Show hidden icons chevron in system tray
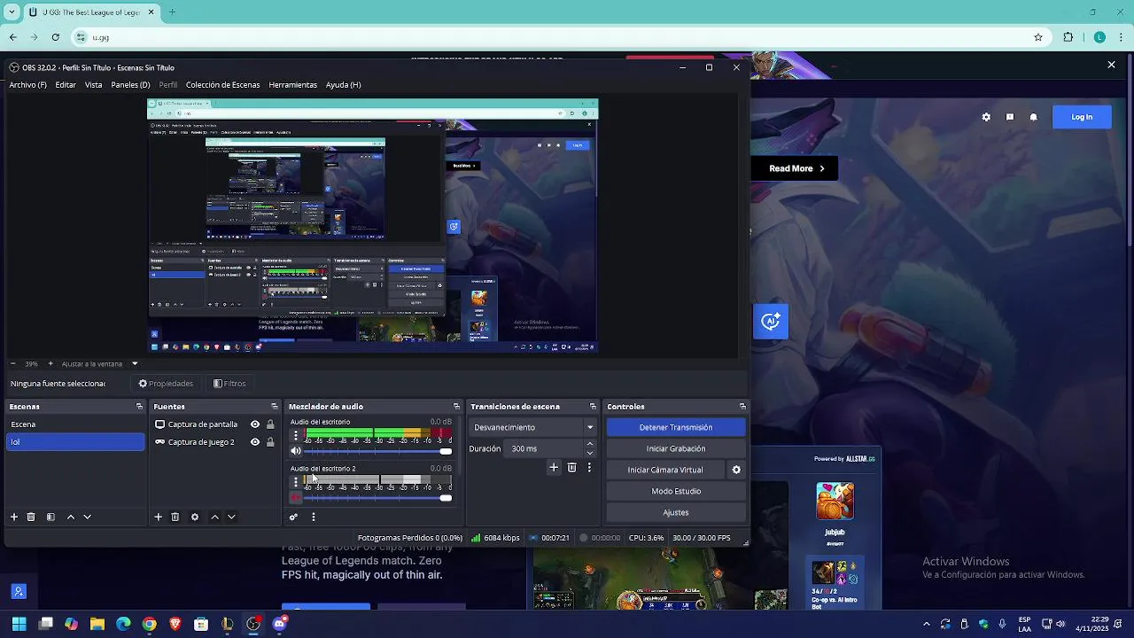 coord(927,624)
